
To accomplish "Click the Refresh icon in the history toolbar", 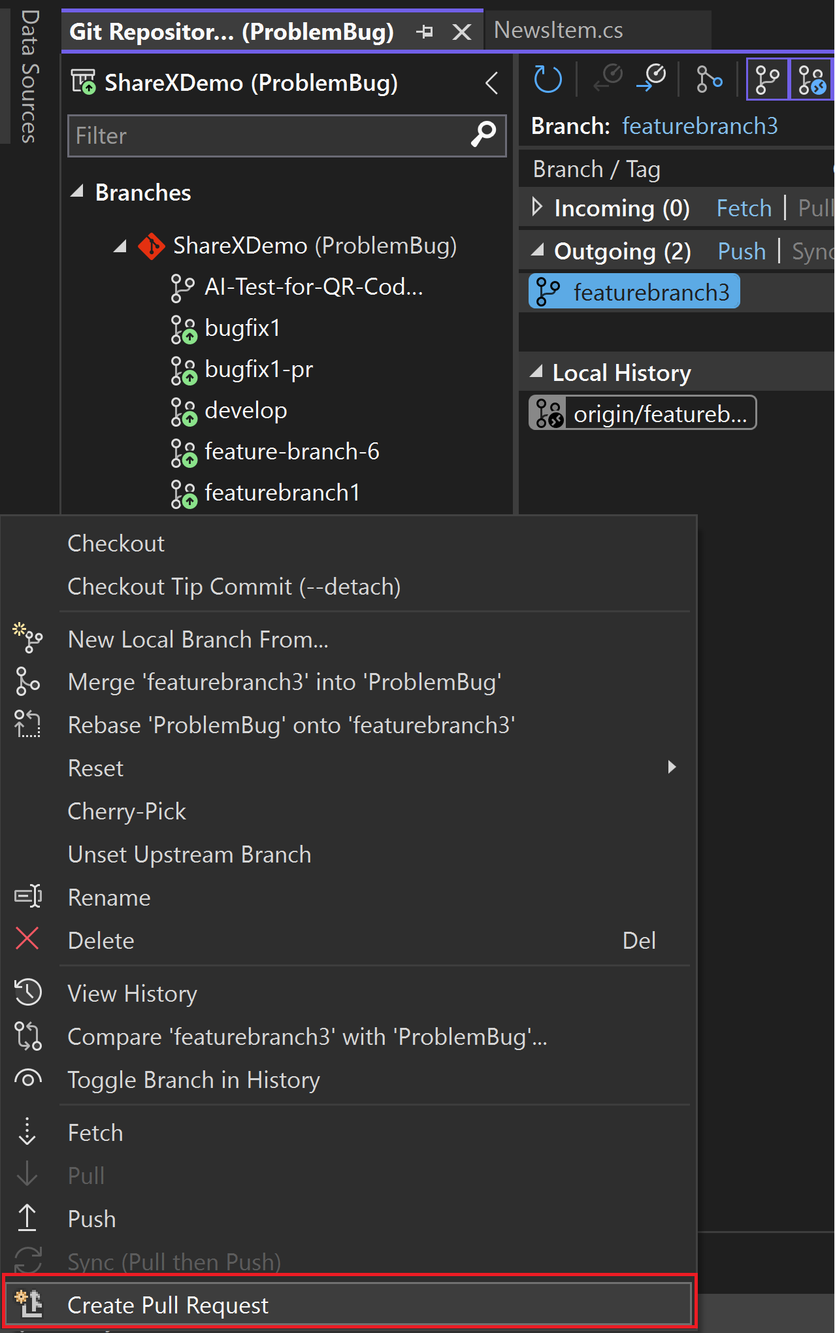I will click(548, 79).
